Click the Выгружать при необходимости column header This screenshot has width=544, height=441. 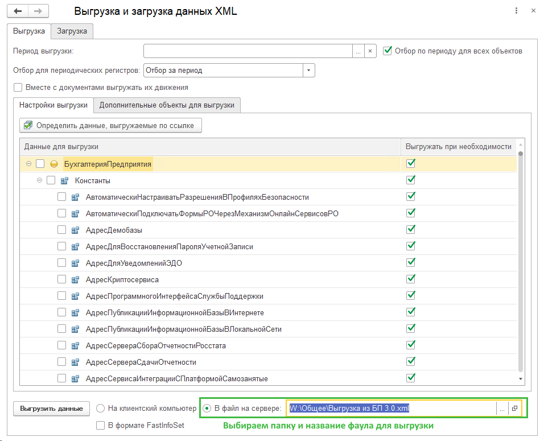coord(459,147)
